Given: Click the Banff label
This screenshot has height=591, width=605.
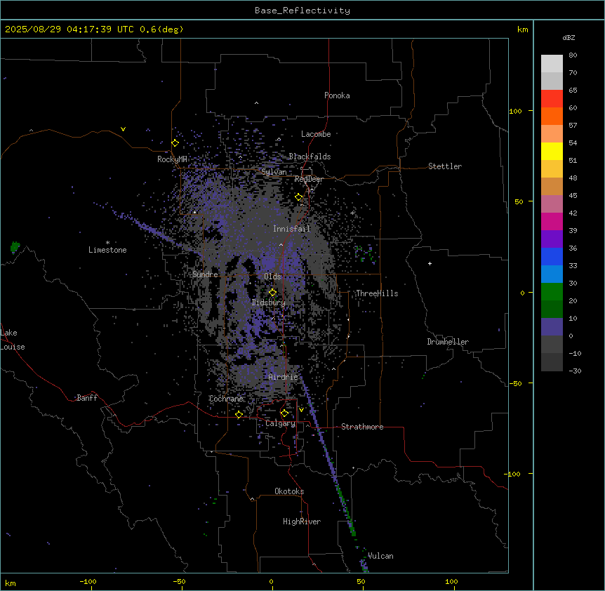Looking at the screenshot, I should click(87, 398).
